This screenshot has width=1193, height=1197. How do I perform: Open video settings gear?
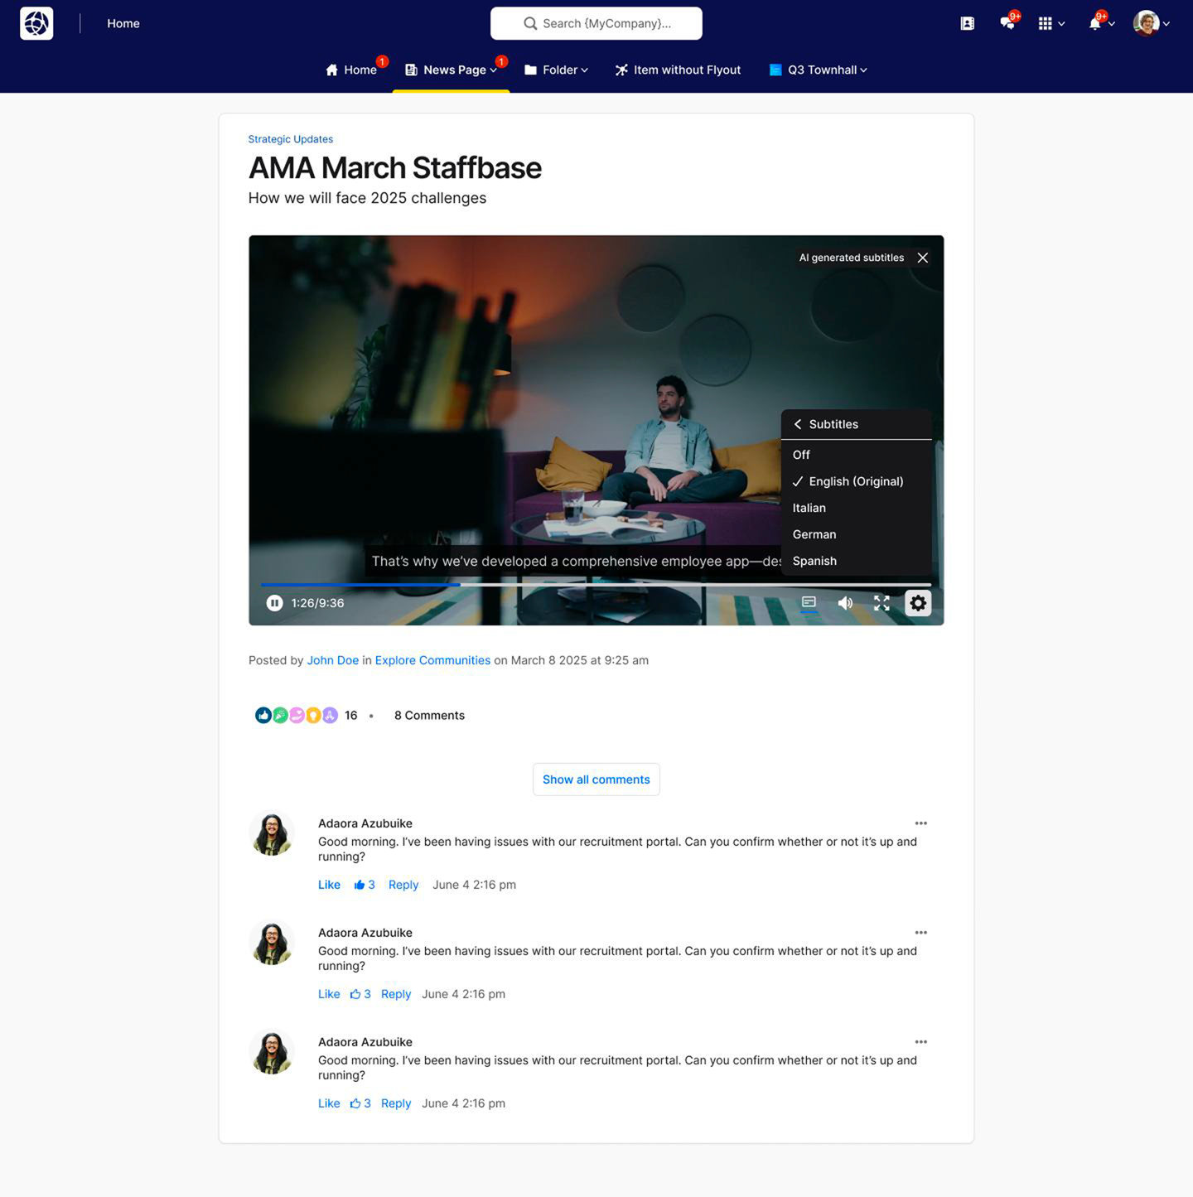point(918,603)
